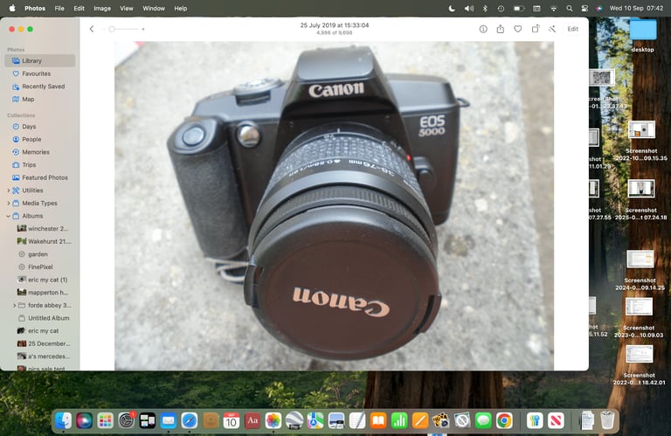Auto-enhance photo with magic wand icon
671x436 pixels.
point(552,29)
